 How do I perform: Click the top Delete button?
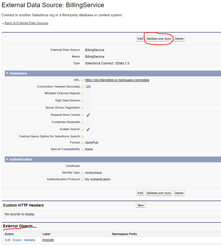[179, 39]
